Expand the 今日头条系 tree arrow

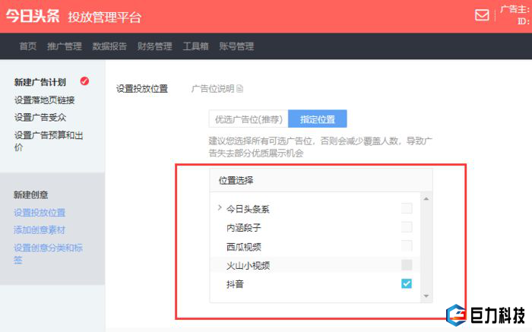point(220,207)
